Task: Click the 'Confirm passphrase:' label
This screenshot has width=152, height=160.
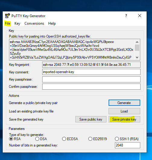Action: click(23, 87)
